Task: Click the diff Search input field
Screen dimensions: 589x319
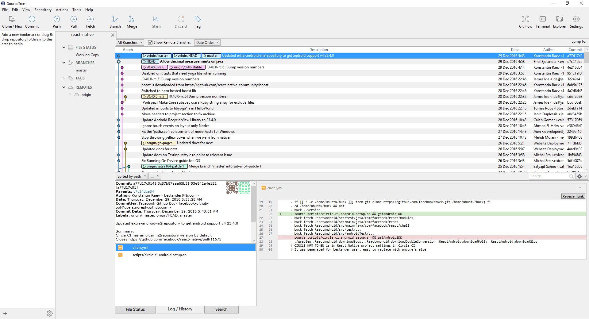Action: click(x=549, y=176)
